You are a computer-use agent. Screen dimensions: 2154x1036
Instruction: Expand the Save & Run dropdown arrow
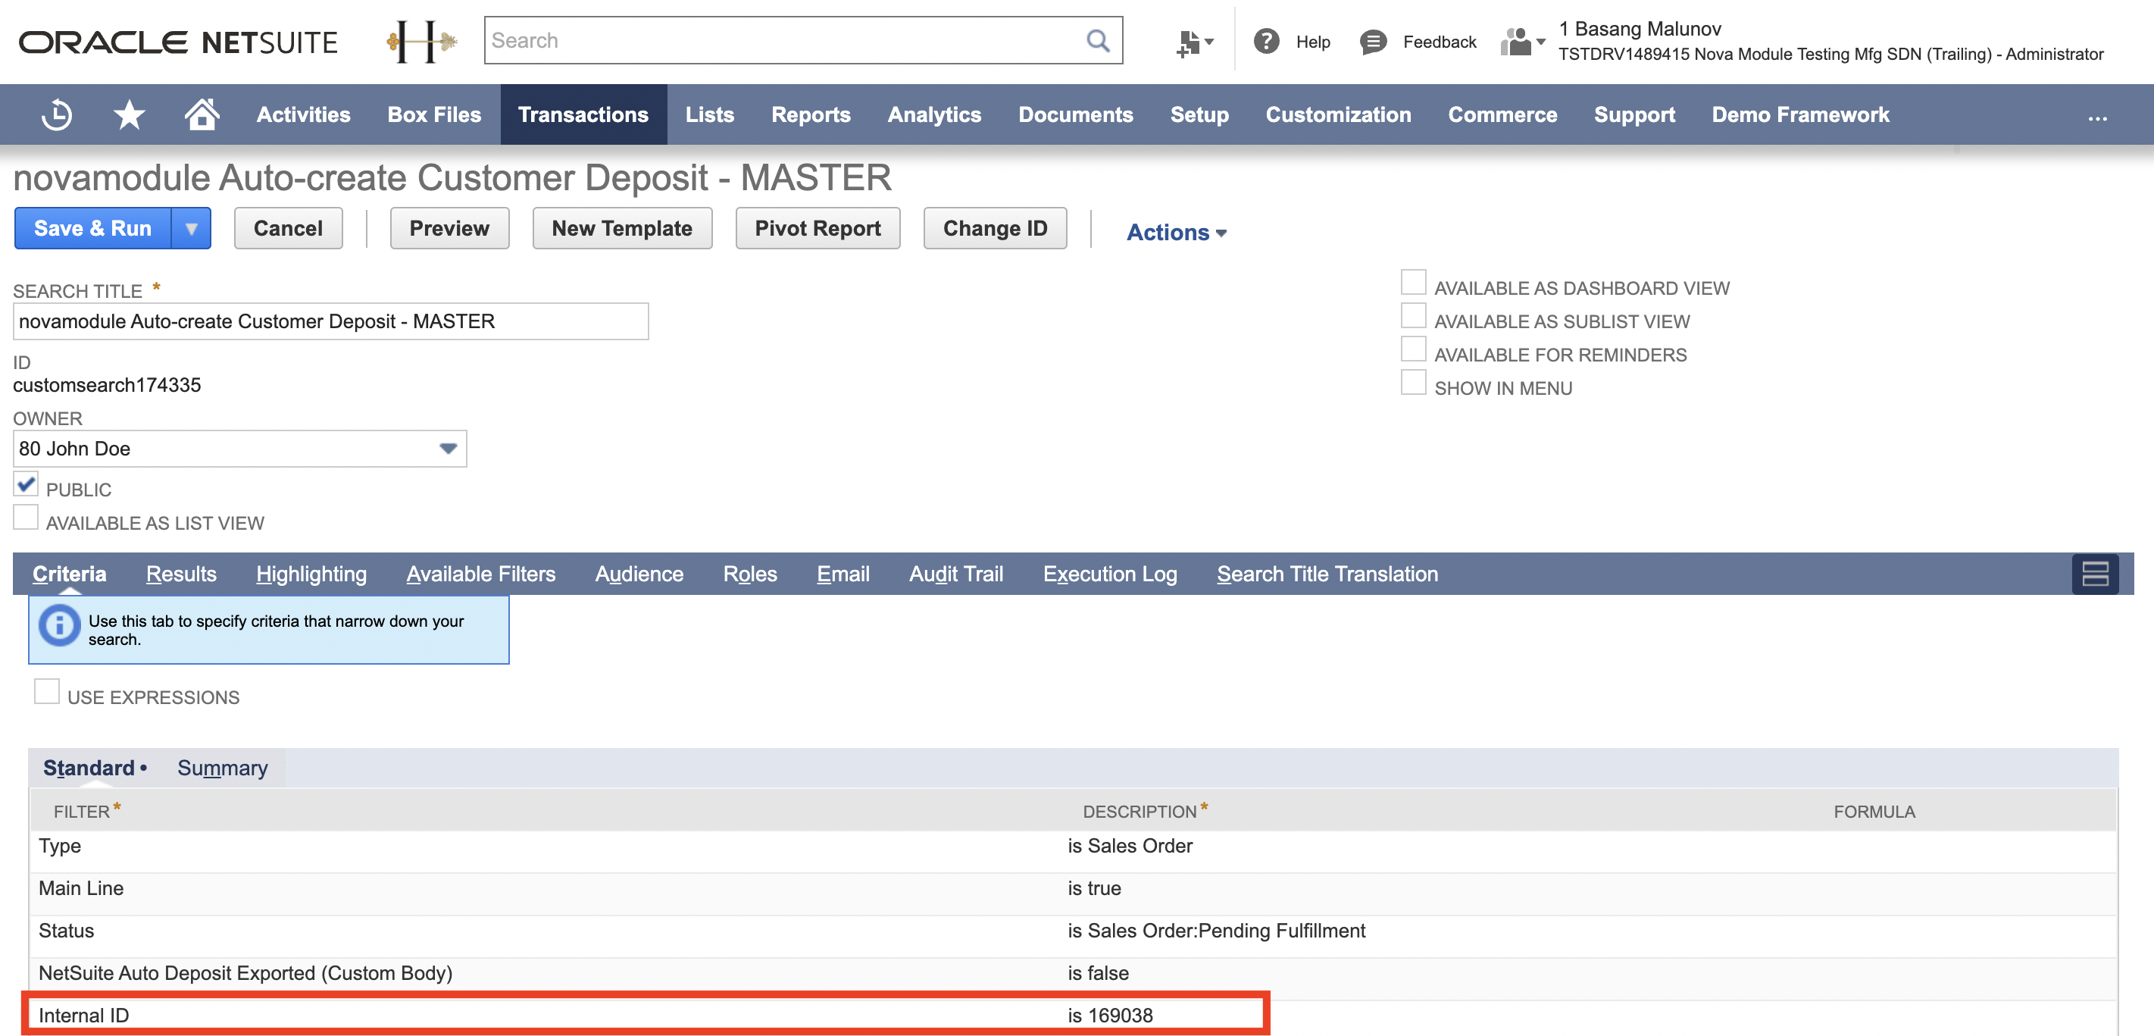[x=192, y=227]
